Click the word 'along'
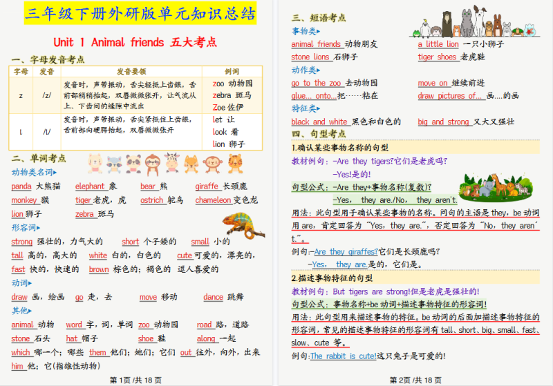Screen dimensions: 553x386 206,339
